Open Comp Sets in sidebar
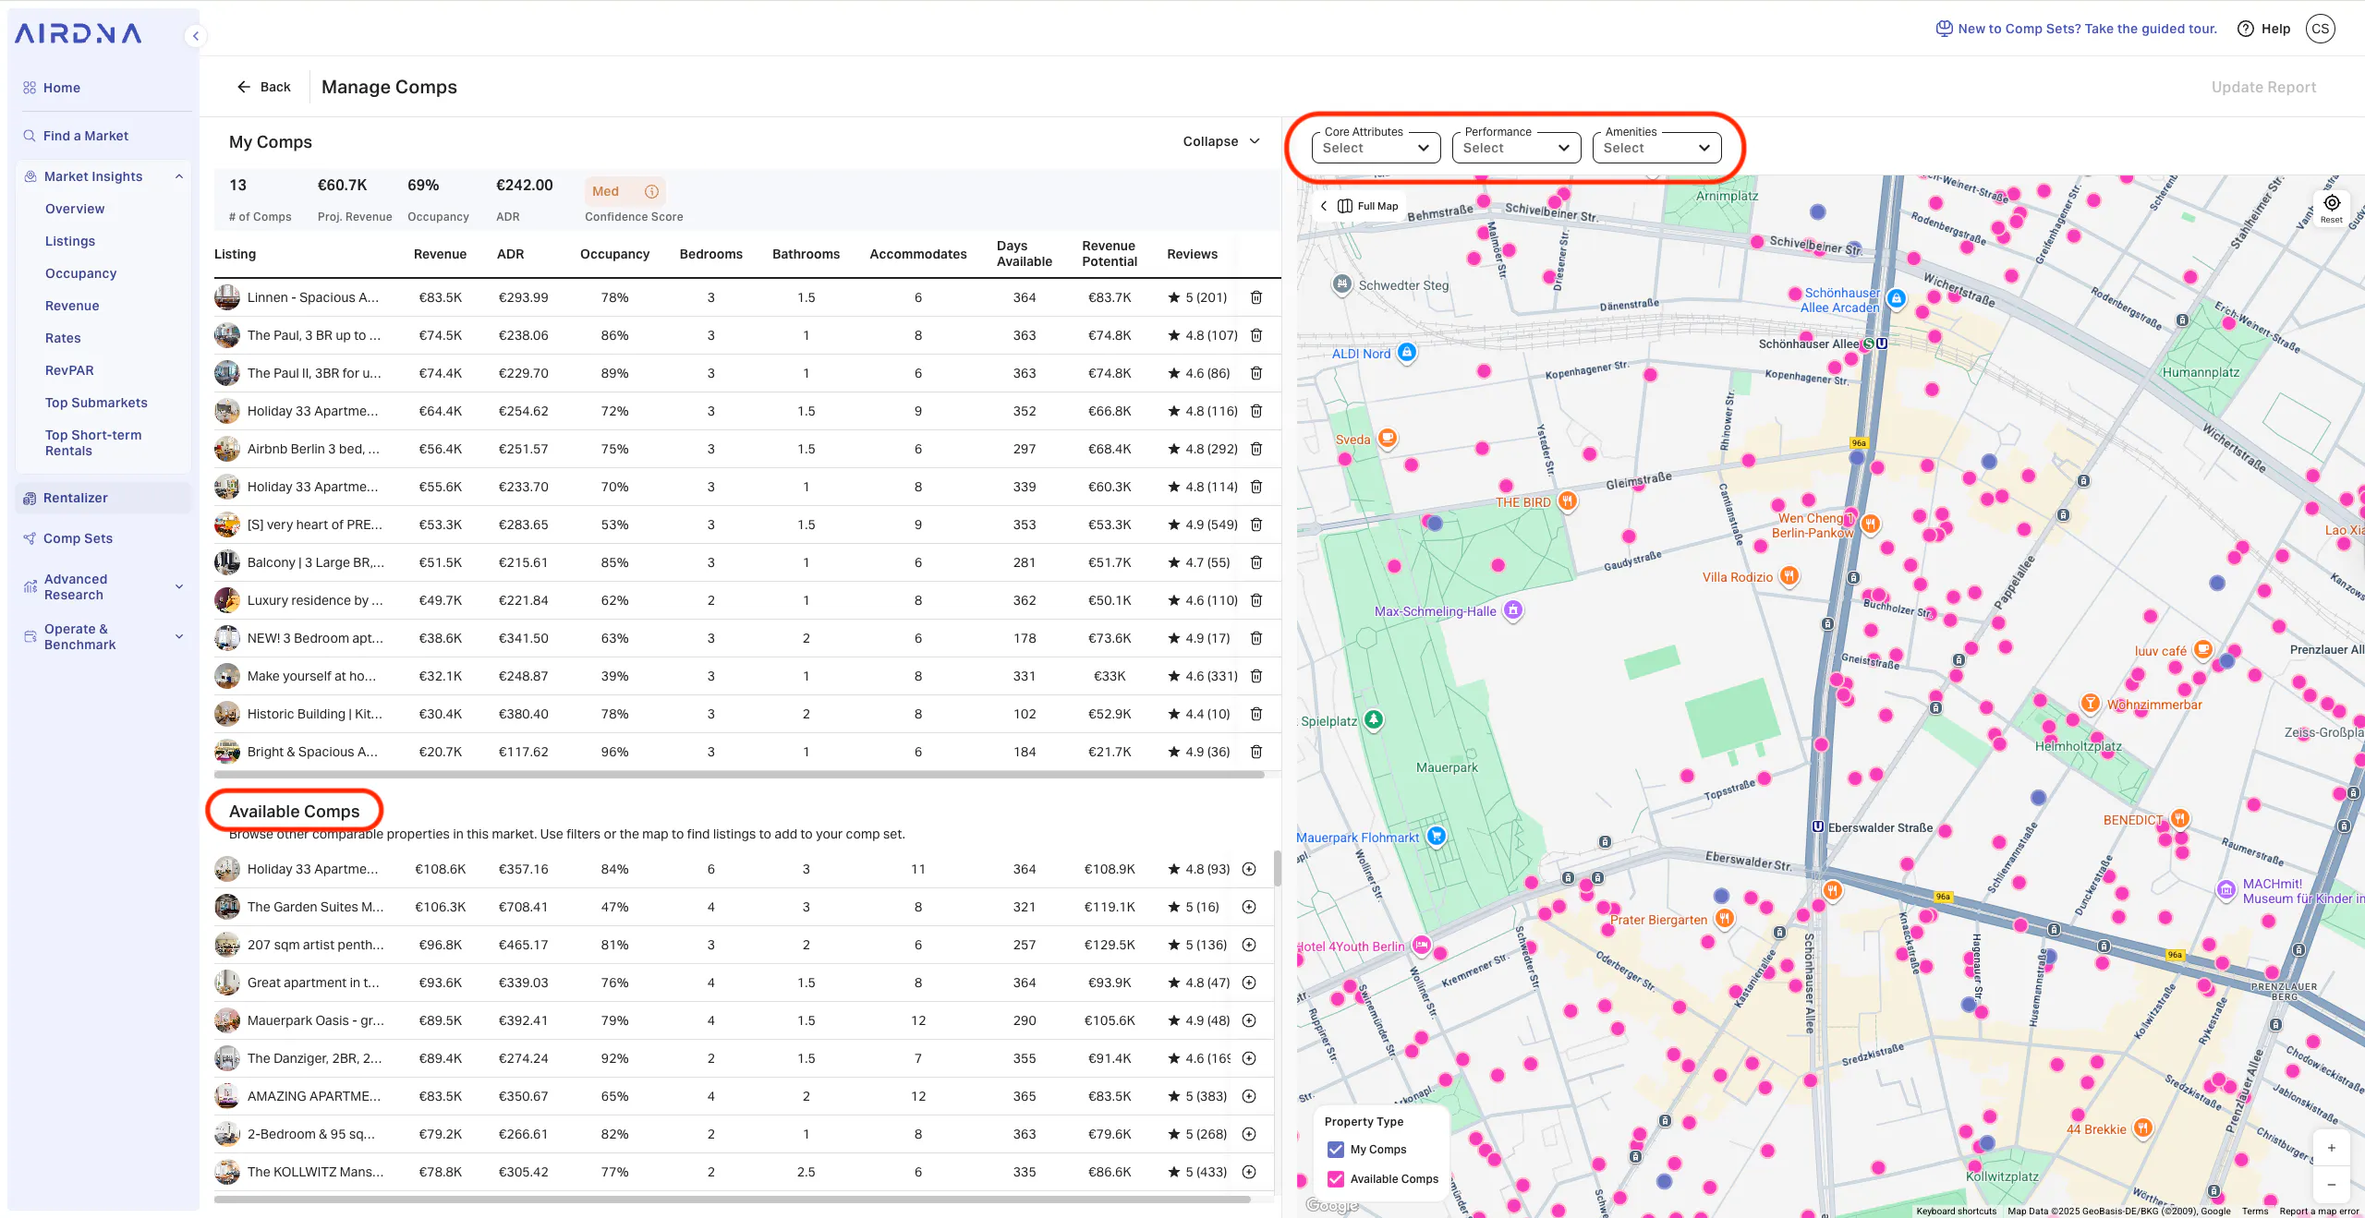2365x1218 pixels. (78, 538)
